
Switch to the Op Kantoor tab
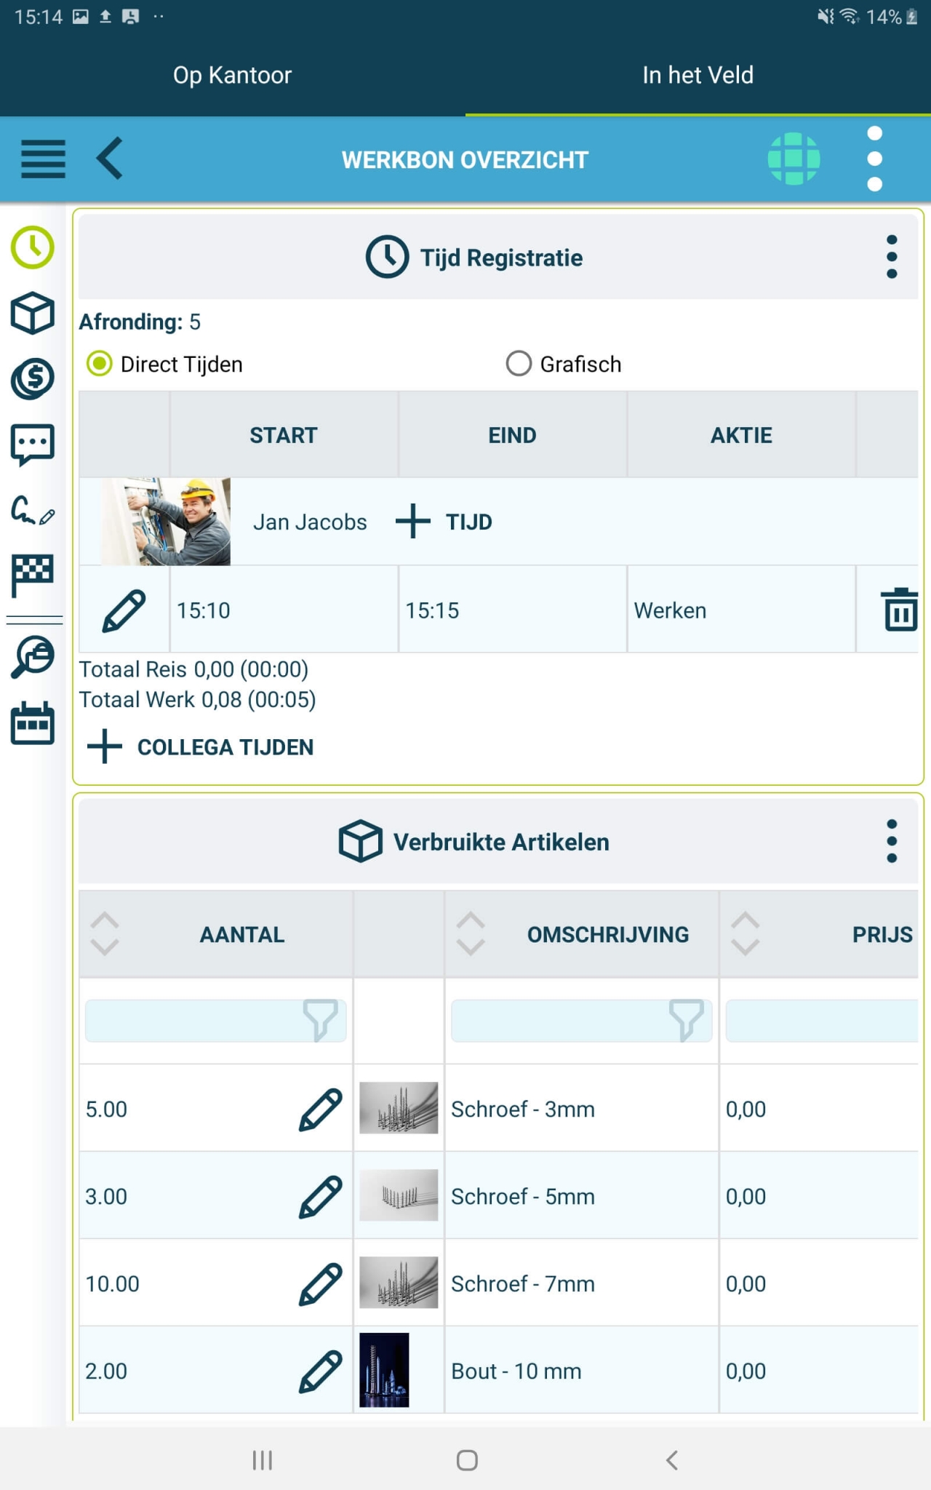click(232, 75)
